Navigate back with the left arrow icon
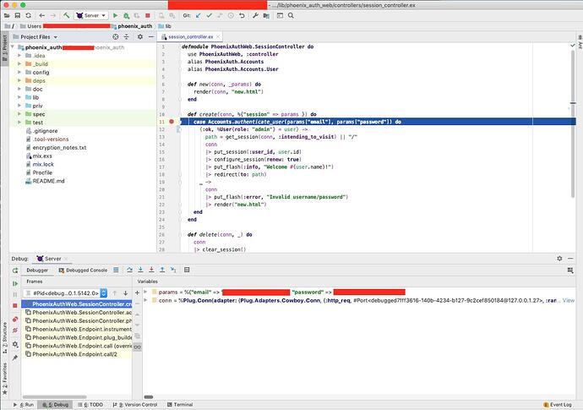This screenshot has height=410, width=583. [41, 15]
